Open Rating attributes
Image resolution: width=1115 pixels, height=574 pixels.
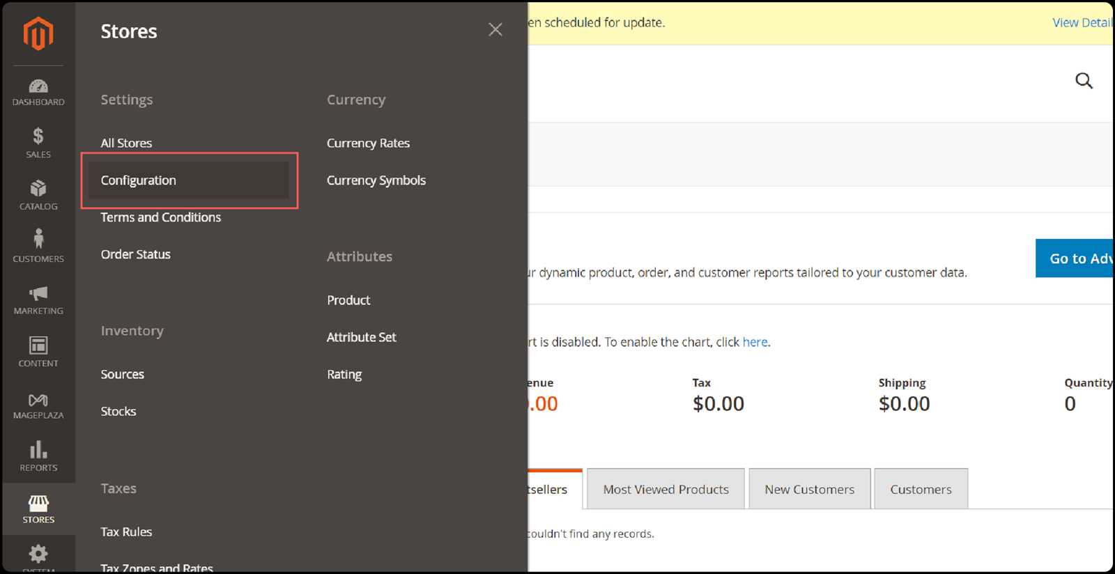344,374
